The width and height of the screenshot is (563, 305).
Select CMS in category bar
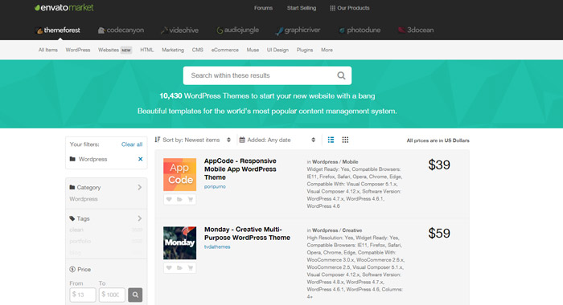(198, 50)
